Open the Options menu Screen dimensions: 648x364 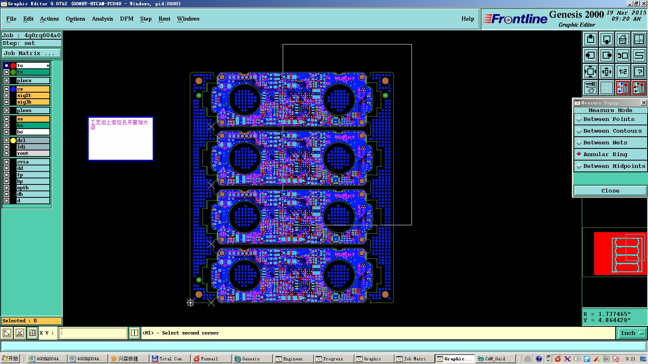point(75,19)
